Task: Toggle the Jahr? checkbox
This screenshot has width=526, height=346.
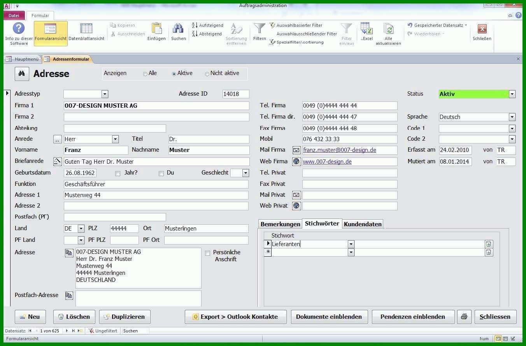Action: point(117,173)
